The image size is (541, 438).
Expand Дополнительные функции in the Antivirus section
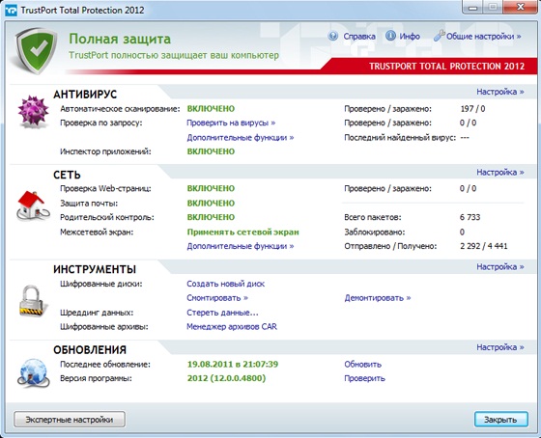[241, 138]
